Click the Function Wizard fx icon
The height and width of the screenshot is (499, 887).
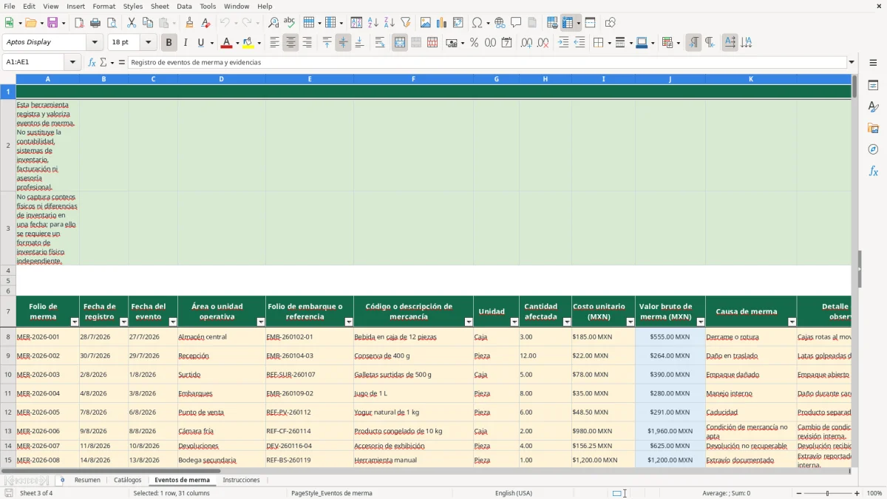92,63
